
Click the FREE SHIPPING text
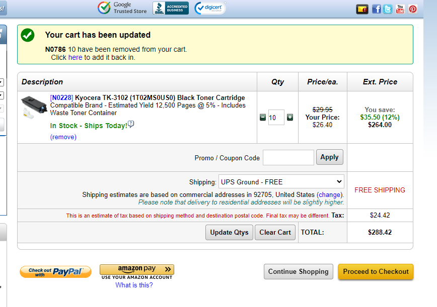click(x=380, y=190)
